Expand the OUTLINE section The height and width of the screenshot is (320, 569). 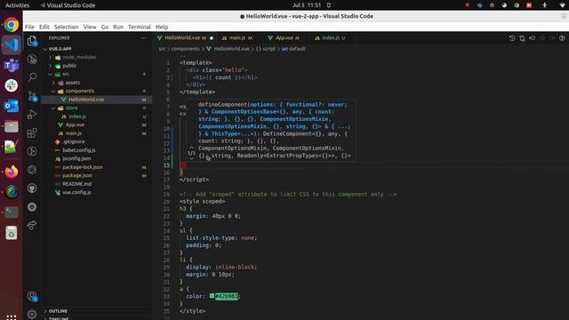tap(96, 311)
